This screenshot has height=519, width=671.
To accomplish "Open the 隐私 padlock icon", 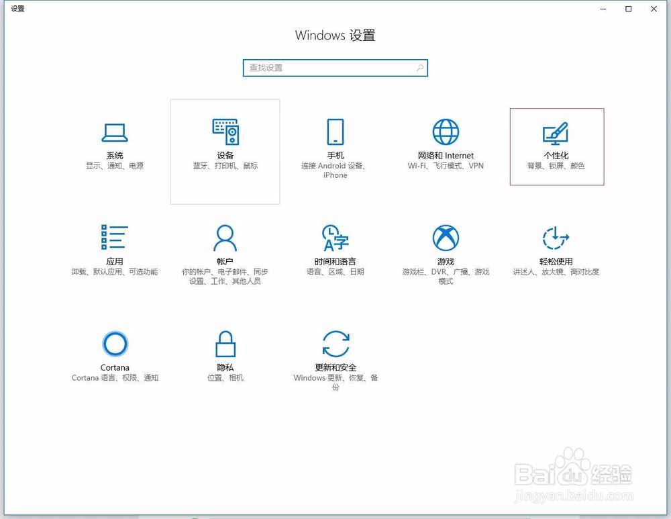I will (x=225, y=344).
